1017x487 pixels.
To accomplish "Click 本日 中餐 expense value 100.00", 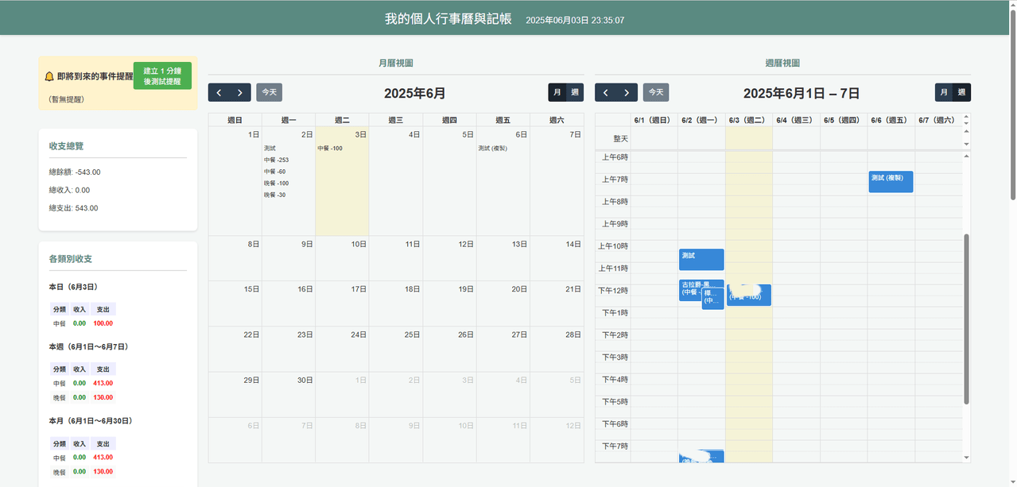I will [103, 323].
